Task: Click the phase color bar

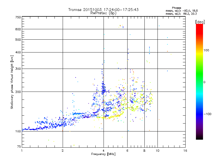Action: (x=199, y=81)
